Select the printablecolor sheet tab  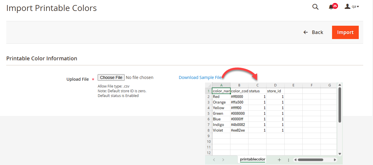coord(253,159)
